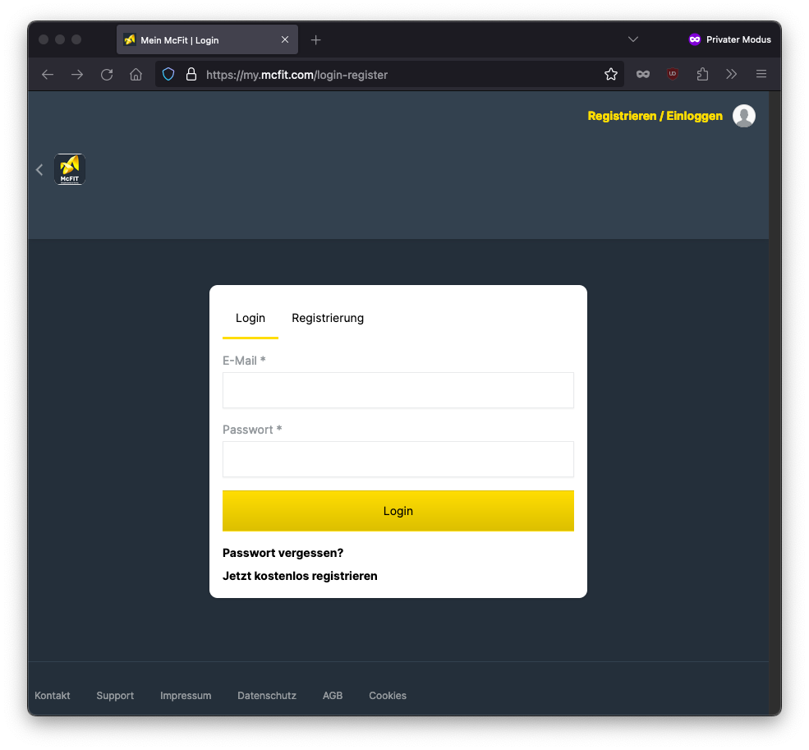Screen dimensions: 809x750
Task: Open the uBlock Origin extension icon
Action: [x=673, y=74]
